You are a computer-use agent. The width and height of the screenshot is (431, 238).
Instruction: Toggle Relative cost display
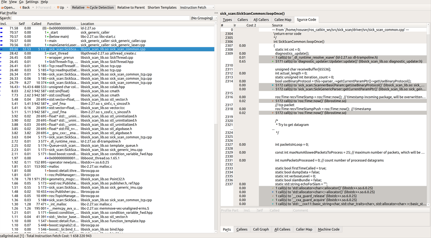click(x=78, y=7)
